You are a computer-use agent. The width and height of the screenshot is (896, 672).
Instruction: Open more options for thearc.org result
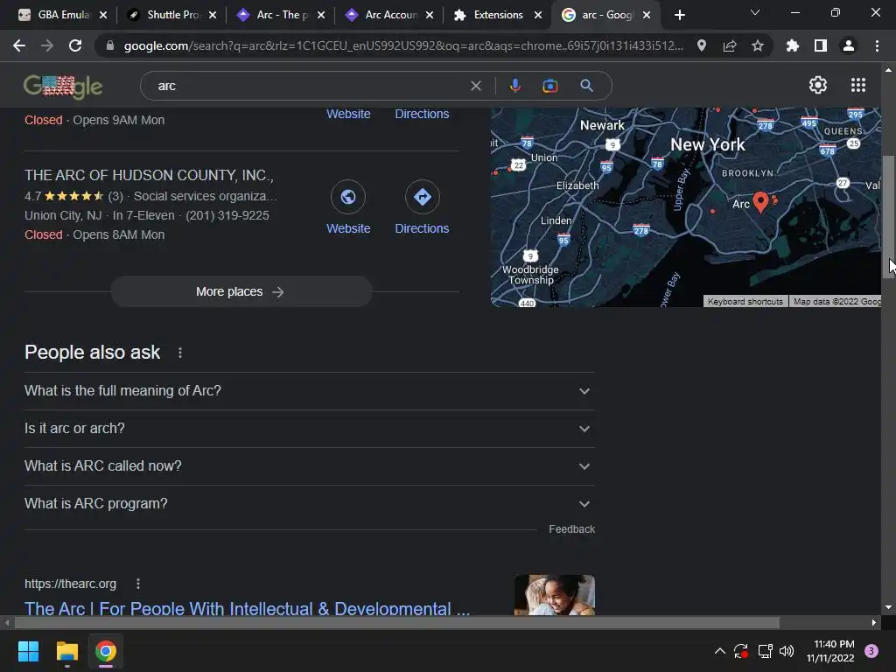pyautogui.click(x=137, y=584)
